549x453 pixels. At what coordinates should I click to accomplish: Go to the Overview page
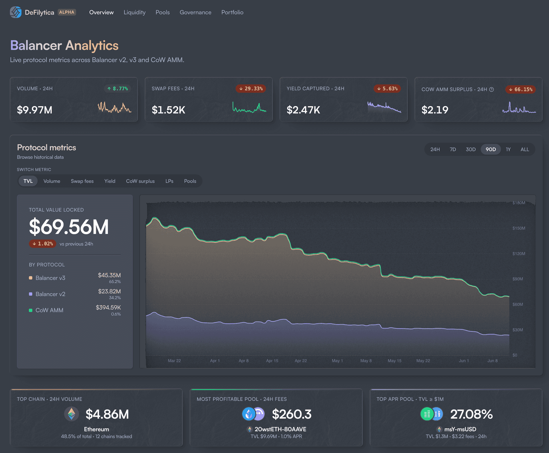coord(102,12)
